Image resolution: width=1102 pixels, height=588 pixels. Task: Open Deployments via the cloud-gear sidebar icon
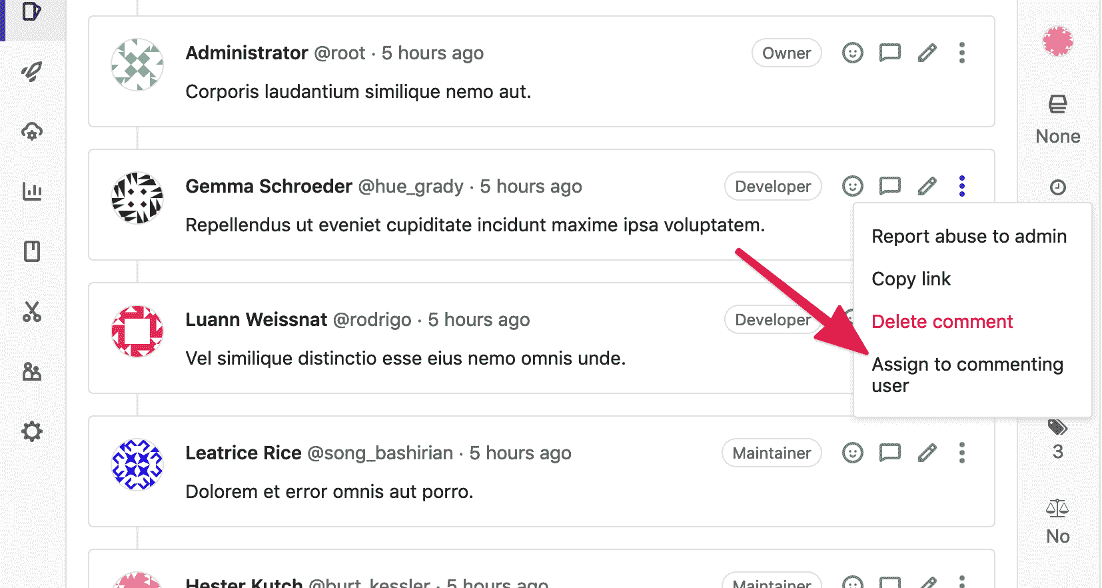(x=32, y=132)
